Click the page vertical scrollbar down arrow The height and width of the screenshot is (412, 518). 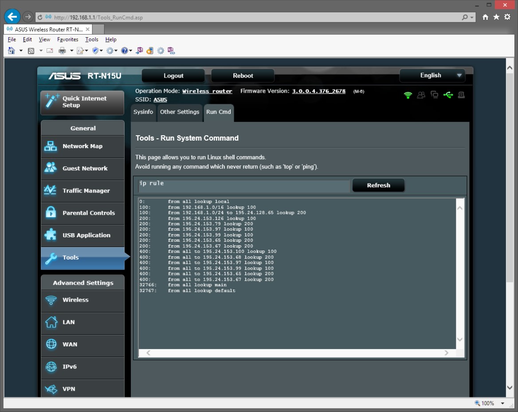(x=510, y=387)
